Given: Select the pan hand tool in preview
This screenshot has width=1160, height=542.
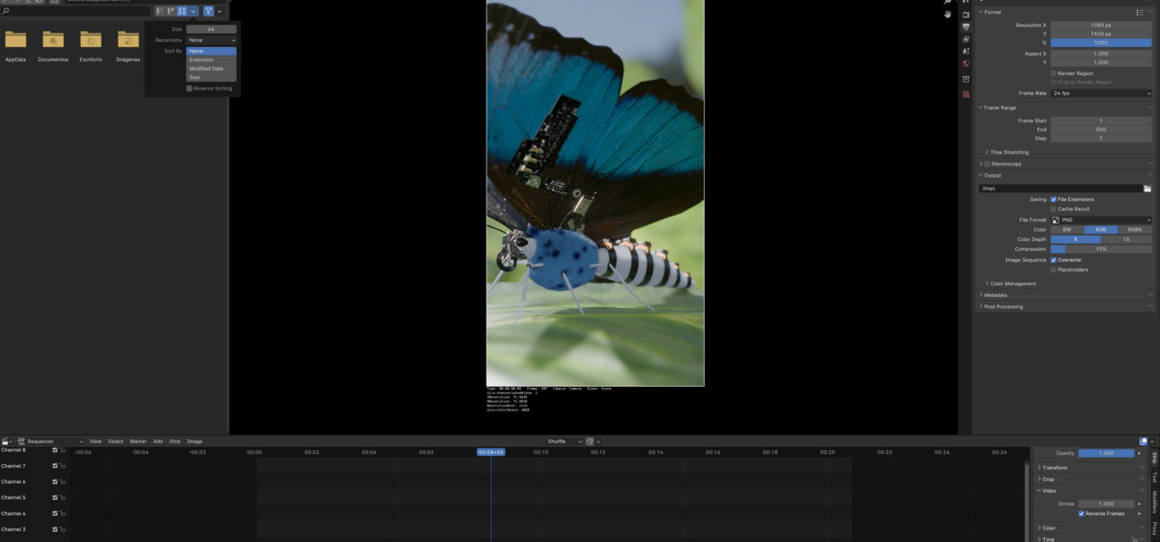Looking at the screenshot, I should click(x=948, y=15).
